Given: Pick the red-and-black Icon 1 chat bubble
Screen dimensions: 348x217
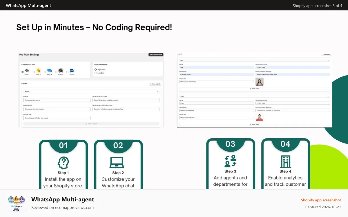Looking at the screenshot, I should pos(27,71).
